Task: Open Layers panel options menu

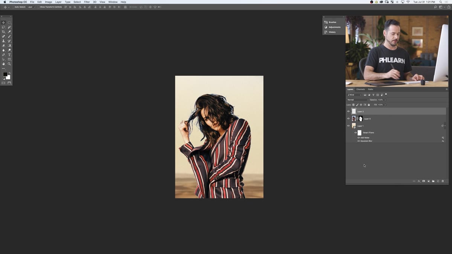Action: pyautogui.click(x=446, y=89)
